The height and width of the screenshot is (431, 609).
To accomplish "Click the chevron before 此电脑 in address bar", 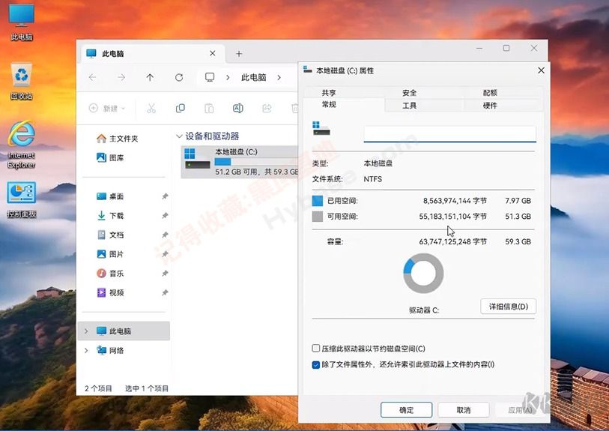I will (x=228, y=77).
